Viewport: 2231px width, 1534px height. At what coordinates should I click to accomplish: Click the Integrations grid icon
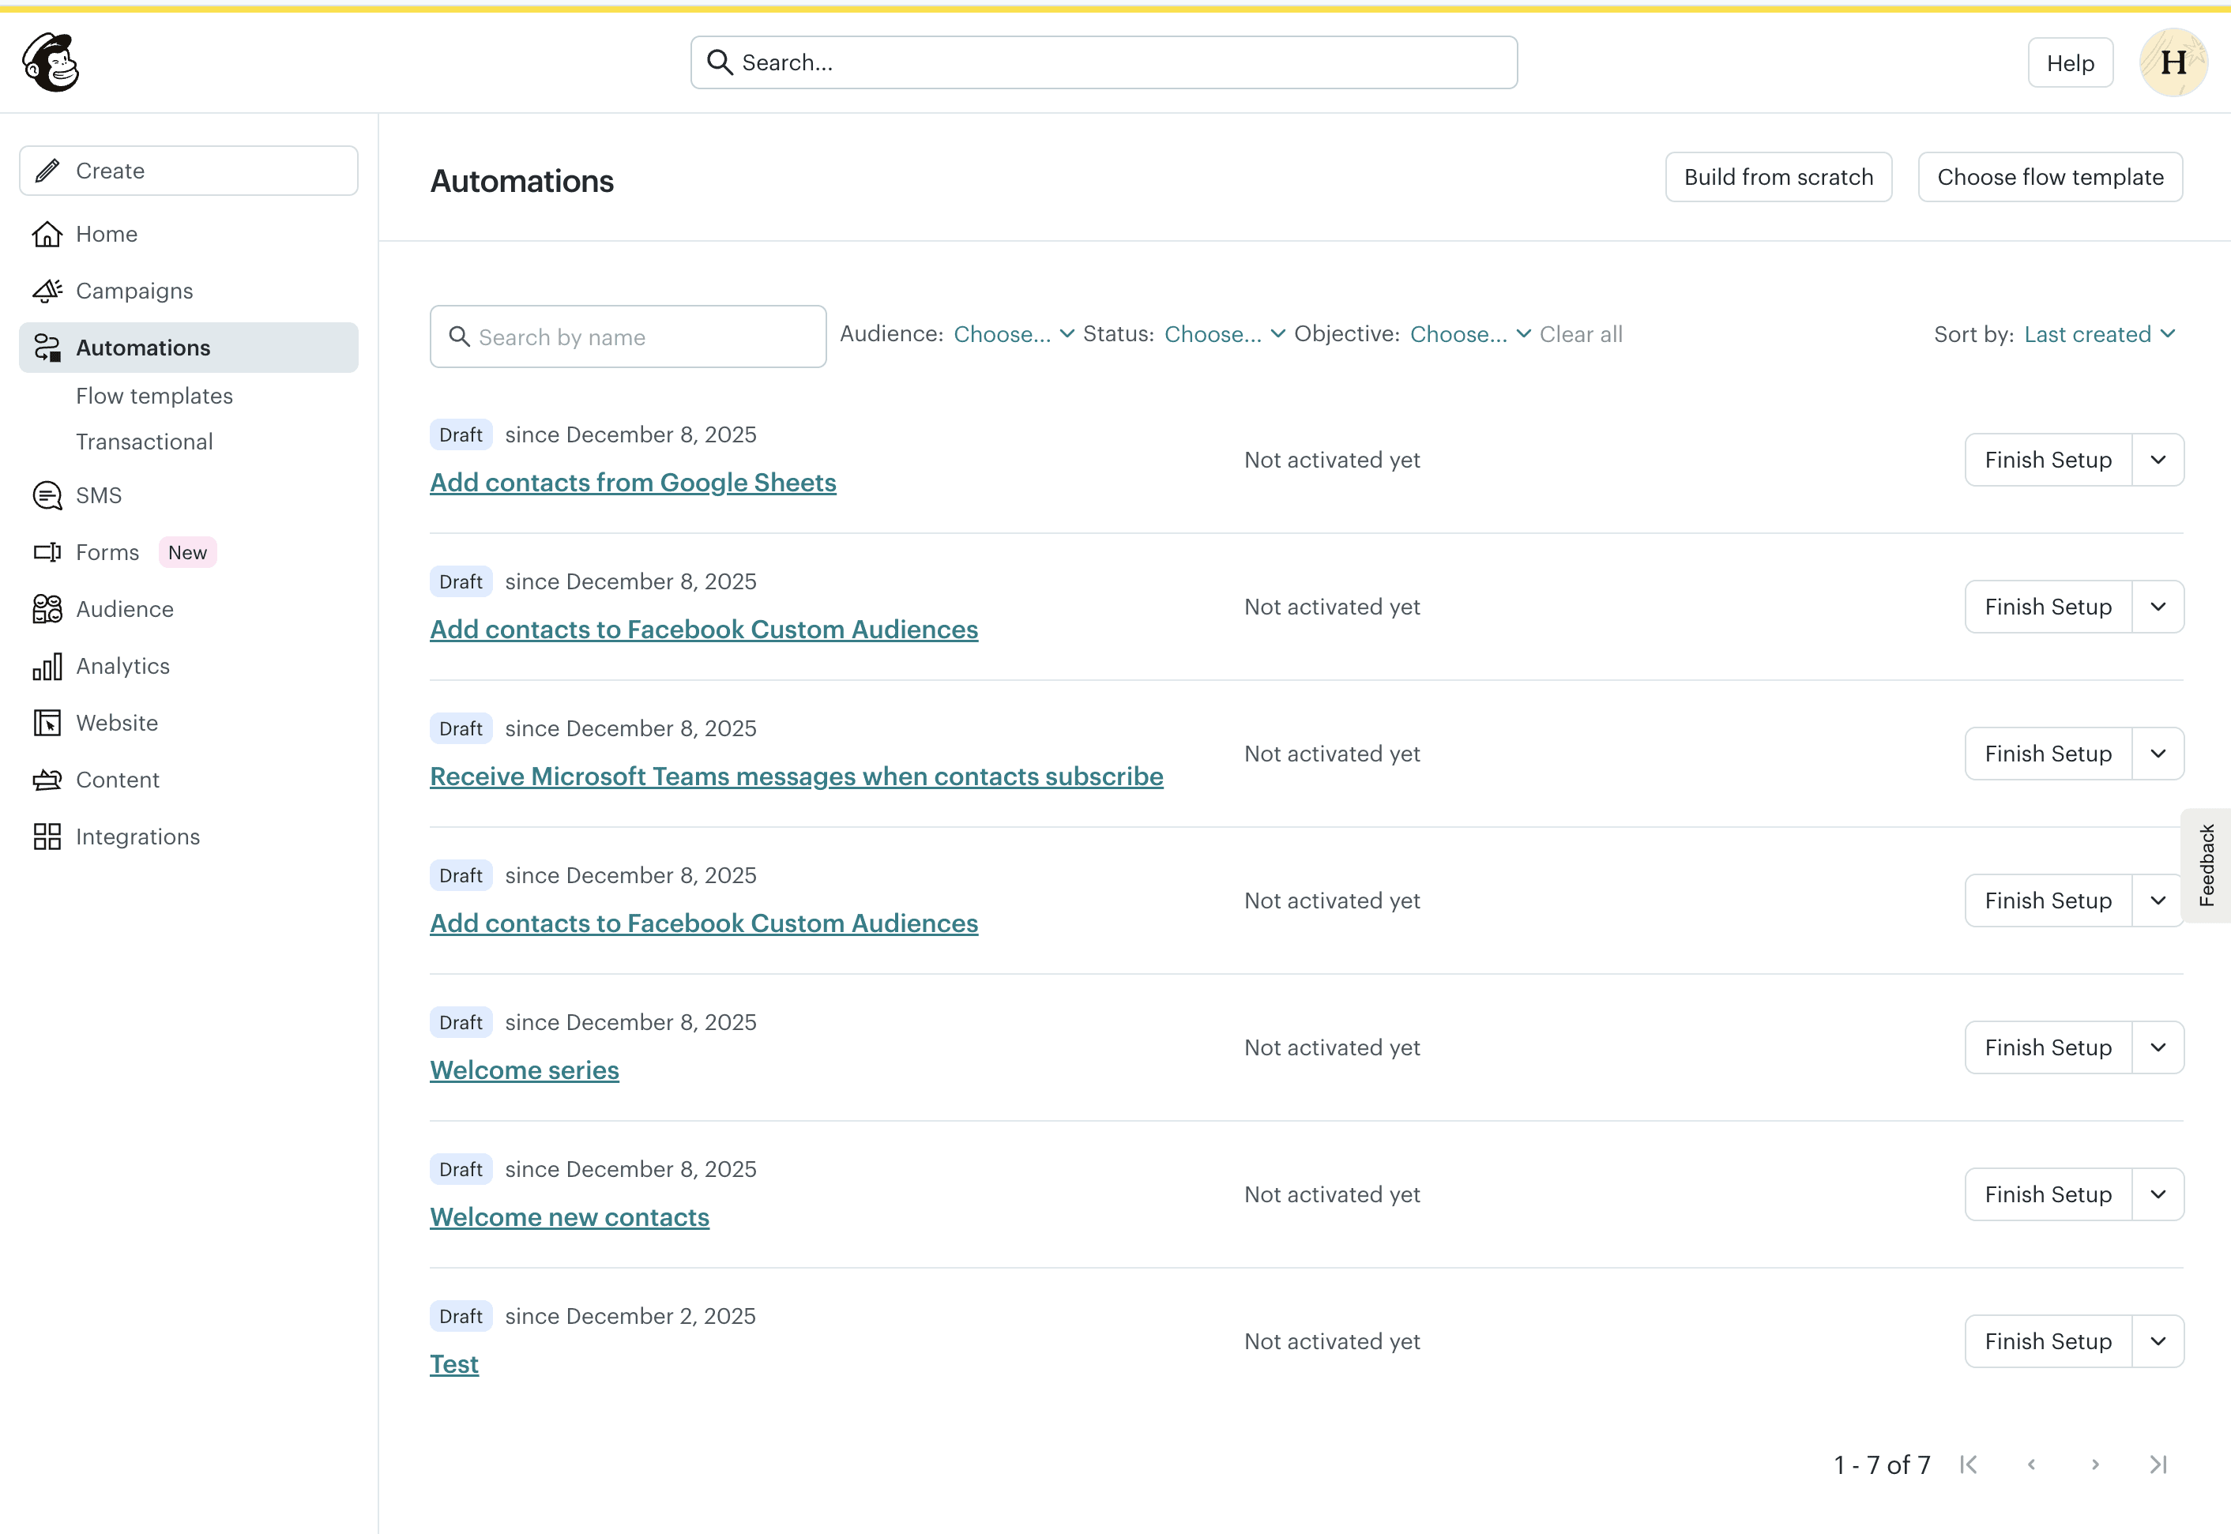(x=47, y=837)
